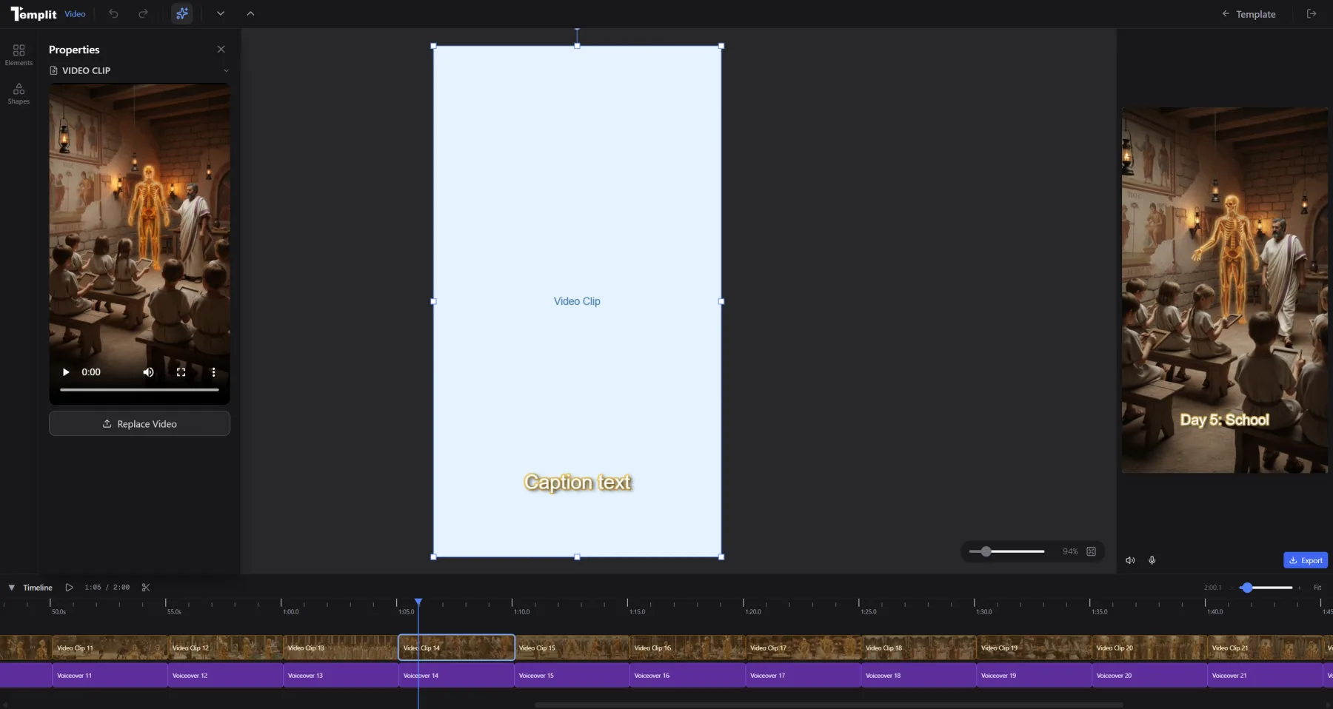1333x709 pixels.
Task: Click the timeline zoom in plus
Action: pyautogui.click(x=1299, y=588)
